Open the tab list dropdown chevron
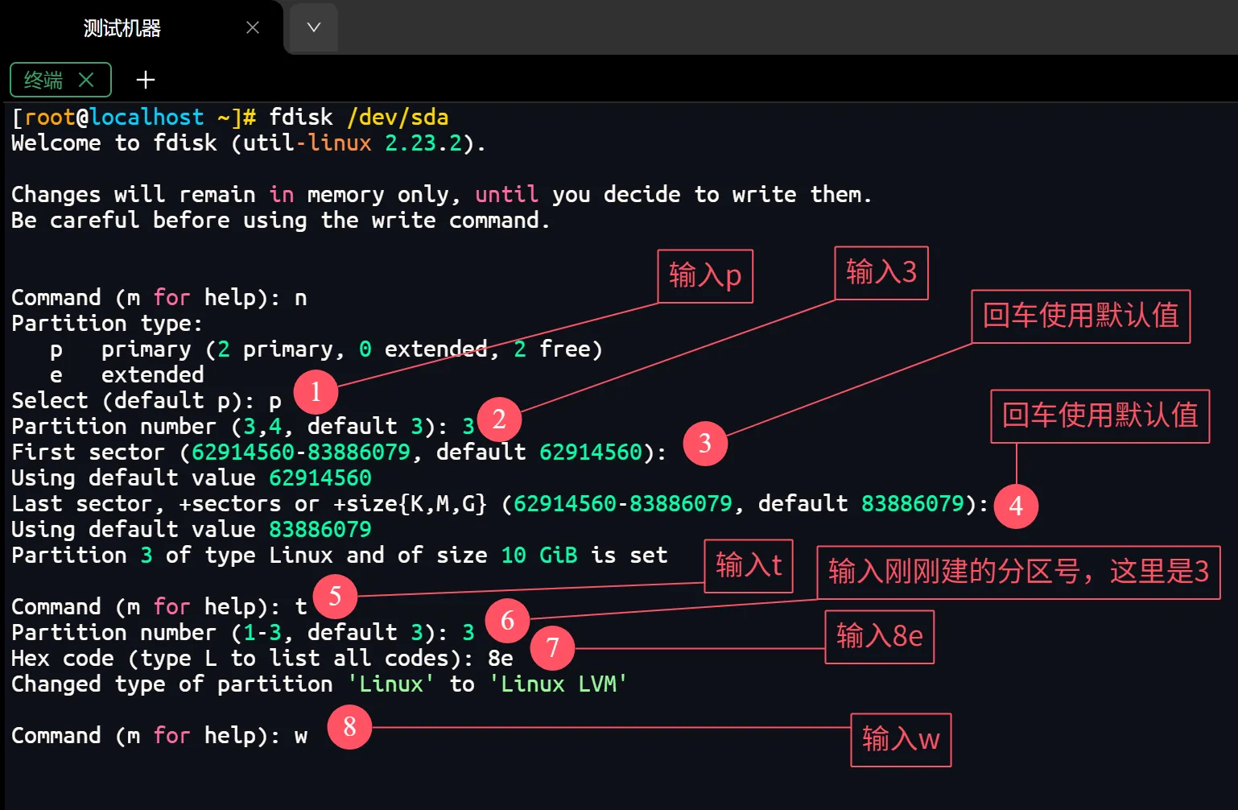The image size is (1238, 810). [x=314, y=28]
